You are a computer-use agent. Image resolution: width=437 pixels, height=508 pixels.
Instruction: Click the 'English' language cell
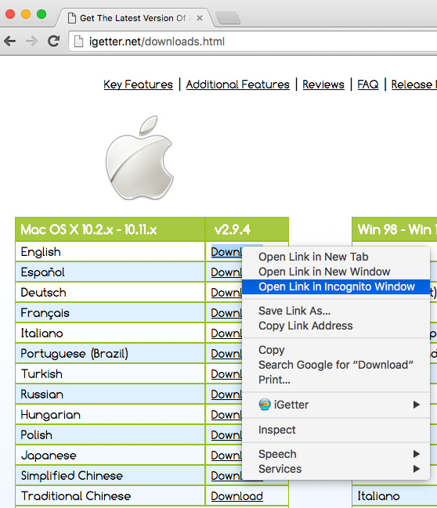coord(110,252)
